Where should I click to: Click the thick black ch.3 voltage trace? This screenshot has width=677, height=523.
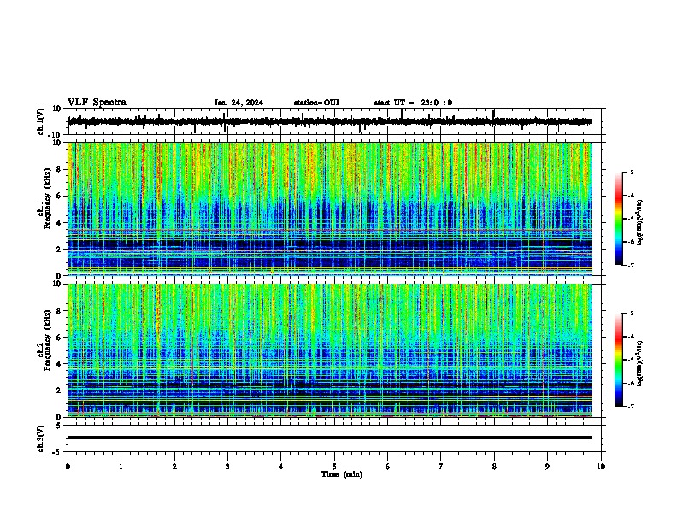point(330,438)
